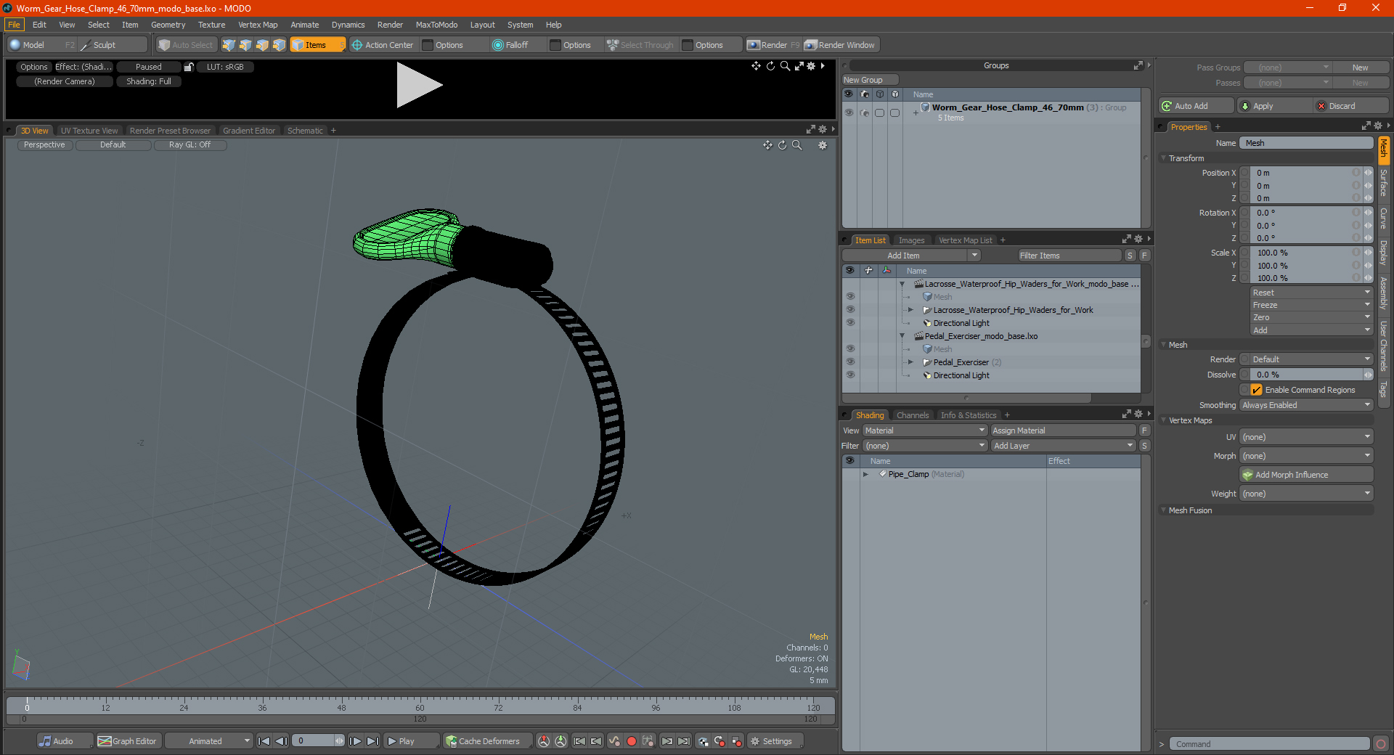Step to next frame

355,741
